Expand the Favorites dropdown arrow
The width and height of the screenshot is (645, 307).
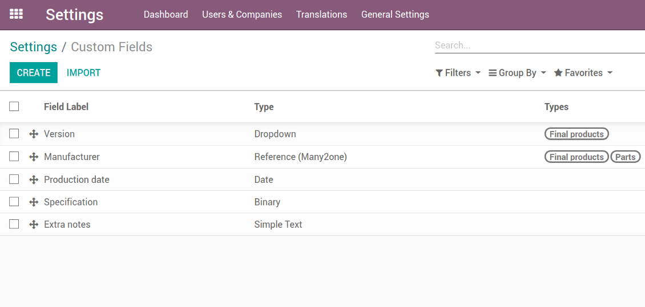click(x=610, y=73)
